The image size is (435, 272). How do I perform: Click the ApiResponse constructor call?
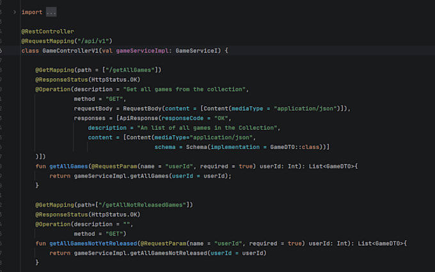point(139,118)
